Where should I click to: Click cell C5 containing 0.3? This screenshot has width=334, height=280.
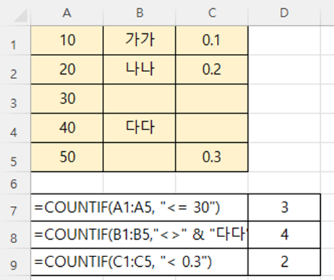212,157
